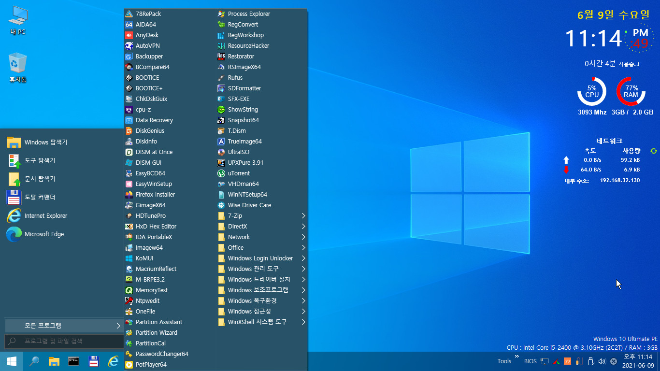The height and width of the screenshot is (371, 660).
Task: Click the BIOS tray entry
Action: [x=530, y=361]
